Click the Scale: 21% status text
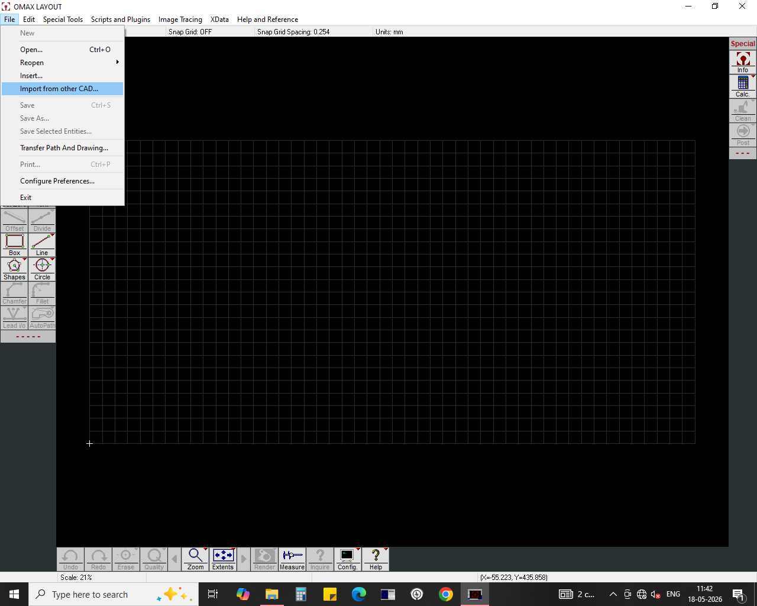The image size is (757, 606). click(76, 577)
